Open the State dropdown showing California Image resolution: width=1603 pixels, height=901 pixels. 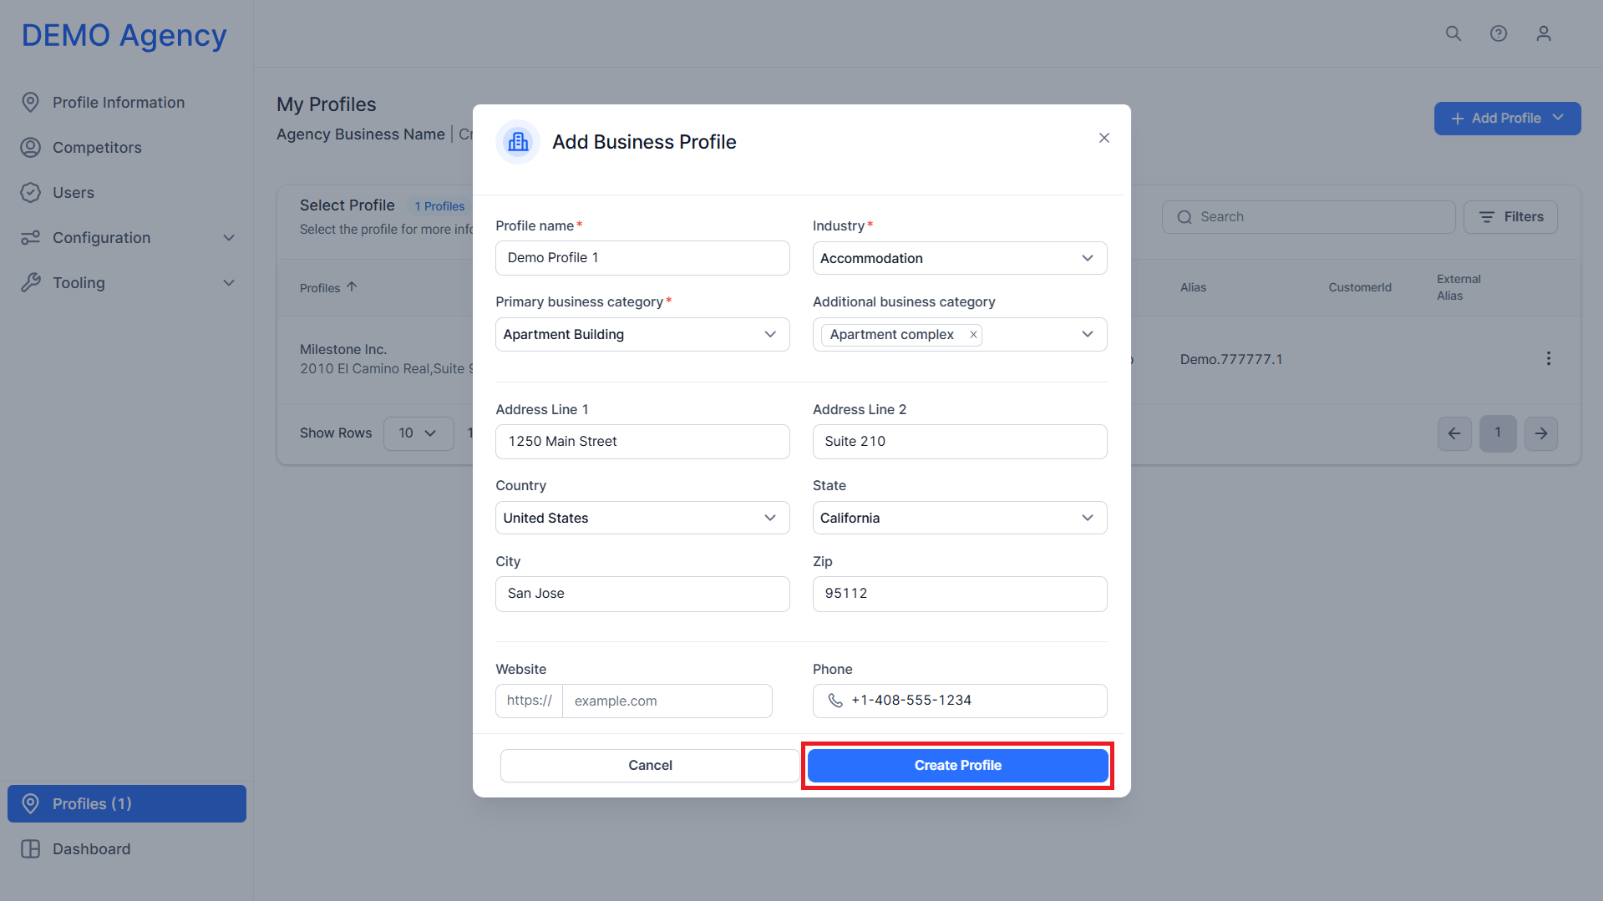pyautogui.click(x=960, y=518)
